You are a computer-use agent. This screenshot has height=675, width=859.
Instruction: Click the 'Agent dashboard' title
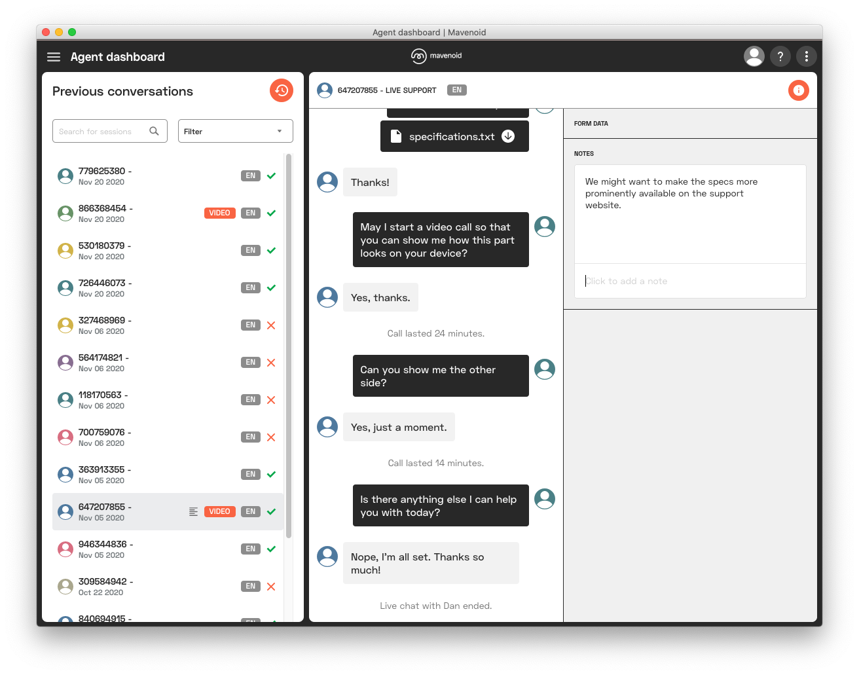[118, 57]
